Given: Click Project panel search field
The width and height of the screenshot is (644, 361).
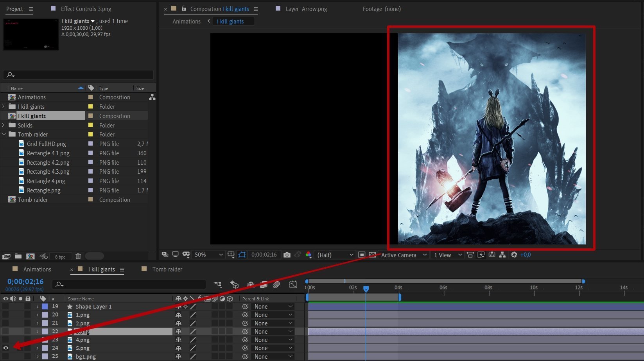Looking at the screenshot, I should coord(78,75).
